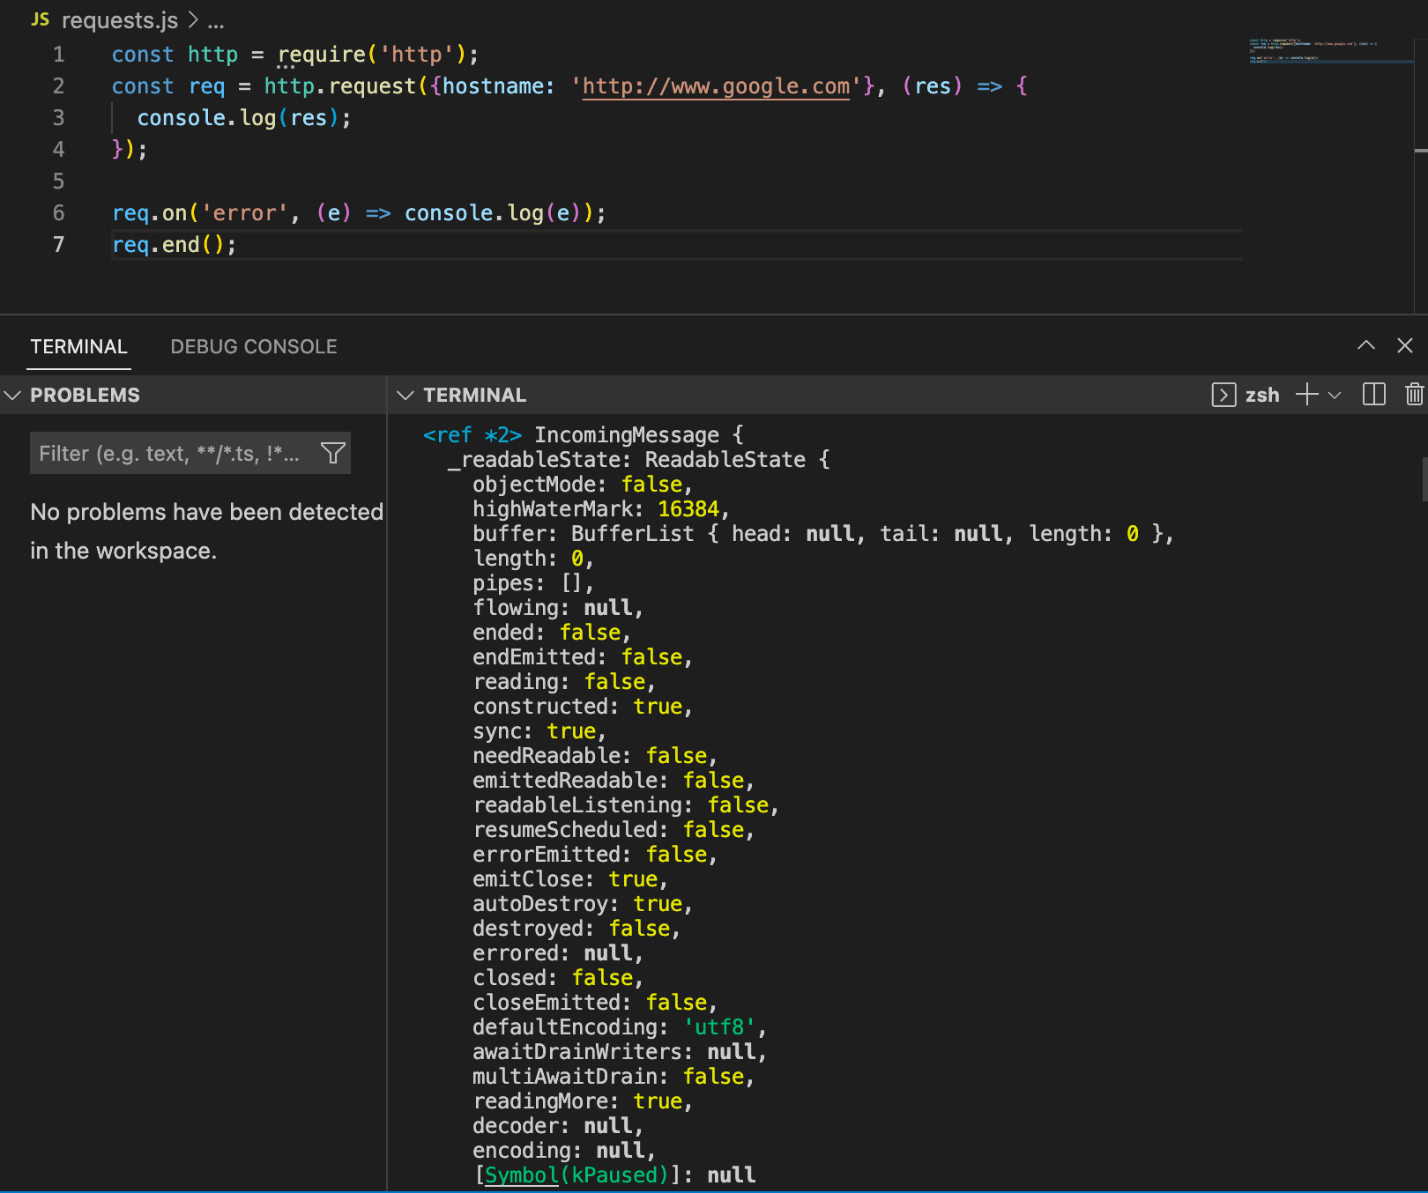Image resolution: width=1428 pixels, height=1193 pixels.
Task: Click line number 7 in the gutter
Action: [x=59, y=245]
